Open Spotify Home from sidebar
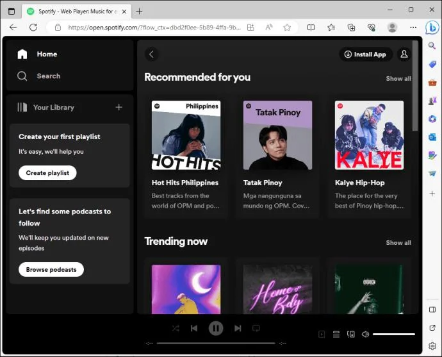 click(x=37, y=54)
